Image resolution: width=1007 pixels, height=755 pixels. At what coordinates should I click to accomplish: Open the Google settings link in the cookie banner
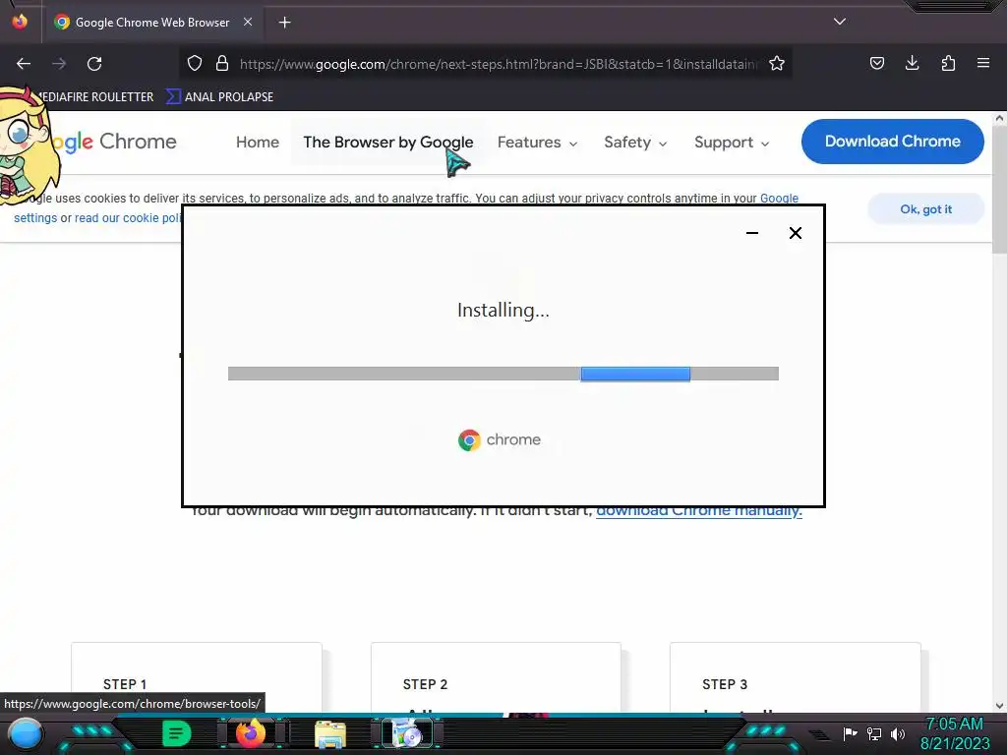[x=779, y=199]
